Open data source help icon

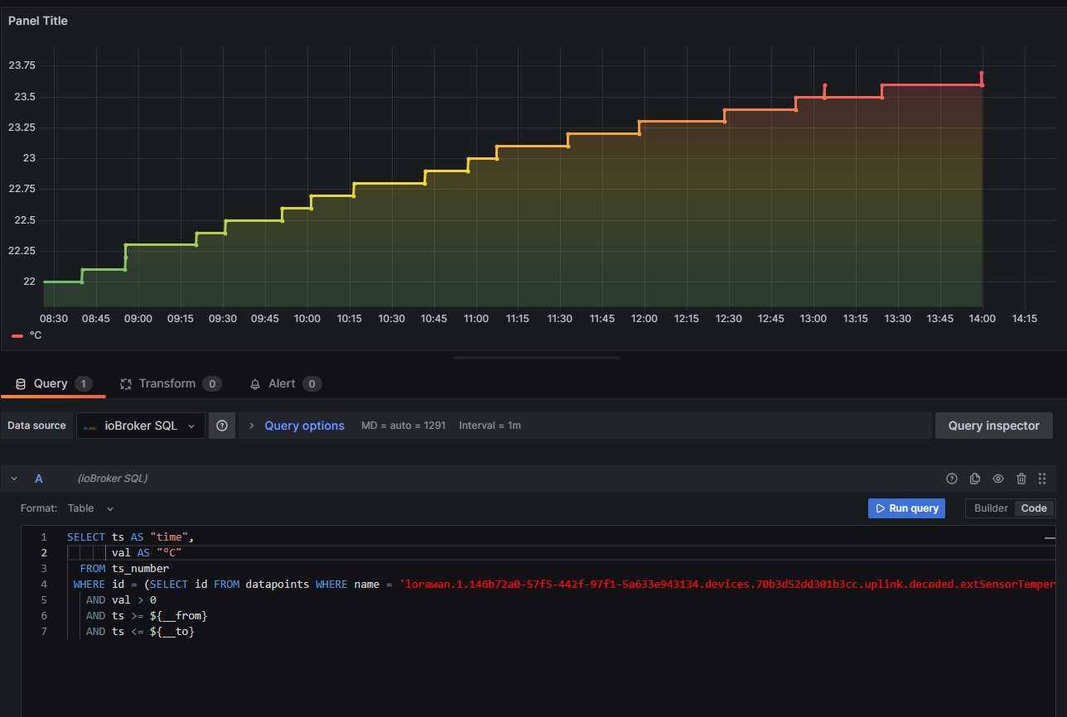[222, 426]
